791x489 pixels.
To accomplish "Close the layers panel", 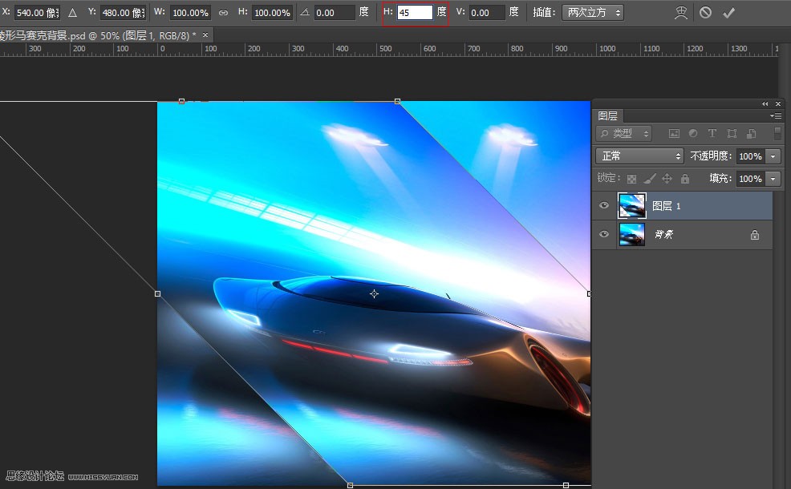I will pyautogui.click(x=778, y=103).
